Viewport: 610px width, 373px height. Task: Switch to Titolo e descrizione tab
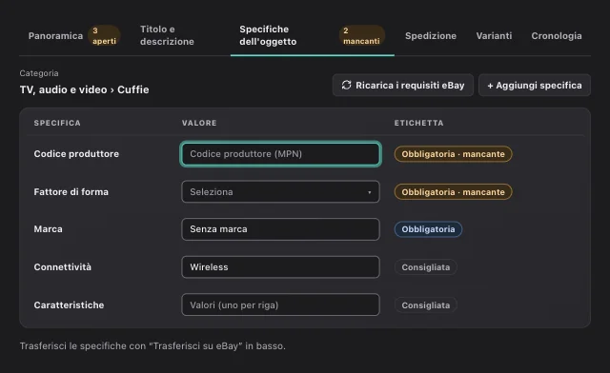[167, 35]
